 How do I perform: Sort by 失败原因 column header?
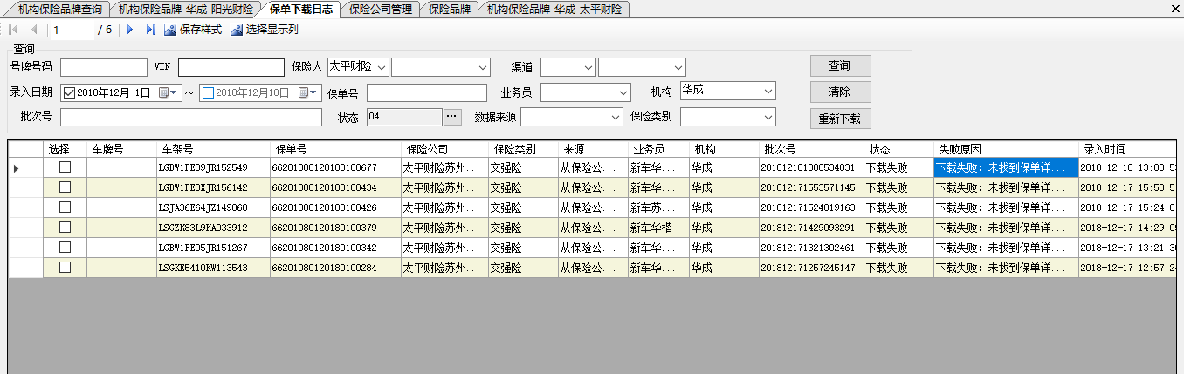coord(1006,149)
